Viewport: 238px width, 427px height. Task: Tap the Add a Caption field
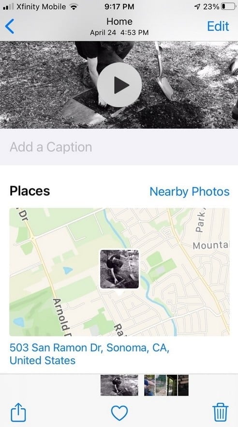pos(119,147)
